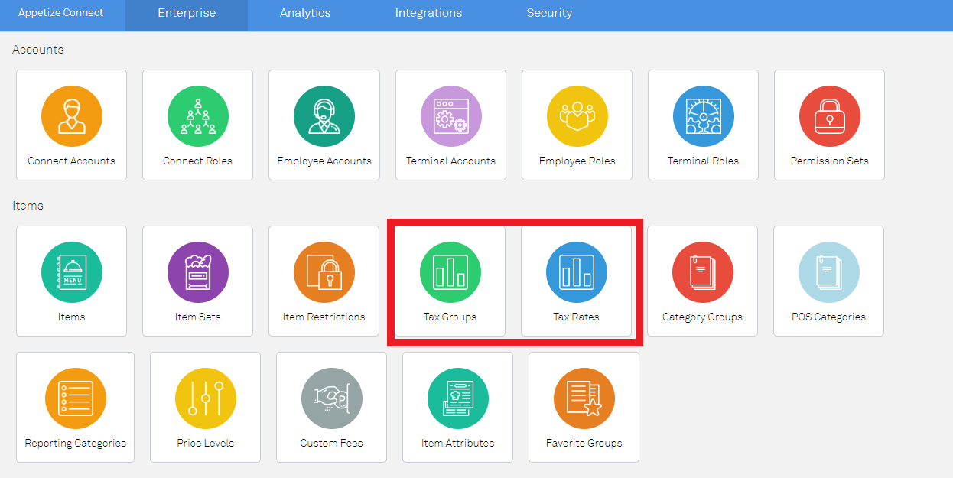Click the Connect Roles green icon
This screenshot has width=953, height=478.
coord(198,116)
